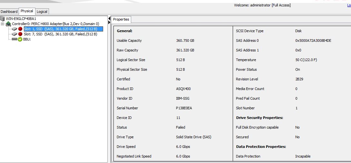Click the Data Protection value Incapable
The height and width of the screenshot is (163, 351).
click(x=303, y=156)
